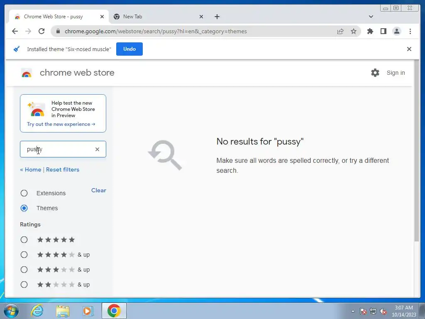
Task: Click Try out the new experience link
Action: click(61, 124)
